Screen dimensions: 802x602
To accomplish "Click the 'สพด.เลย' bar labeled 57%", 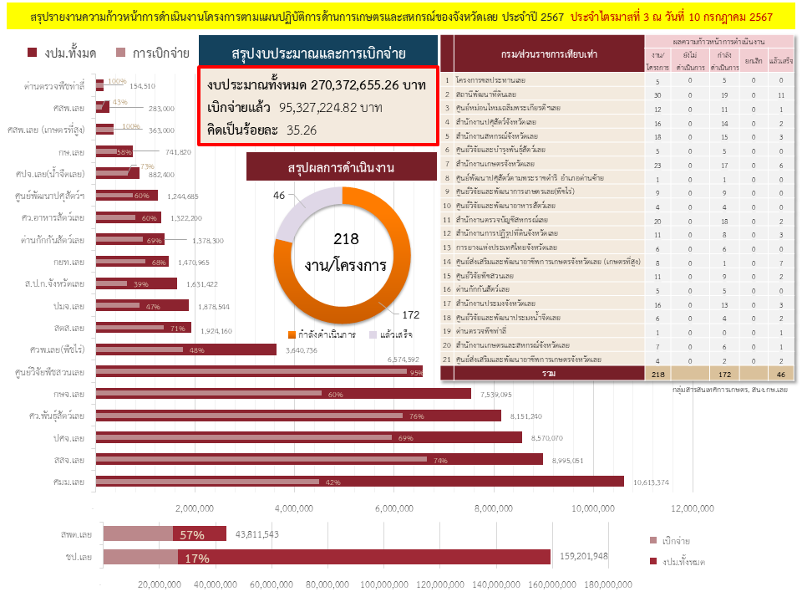I will [165, 533].
